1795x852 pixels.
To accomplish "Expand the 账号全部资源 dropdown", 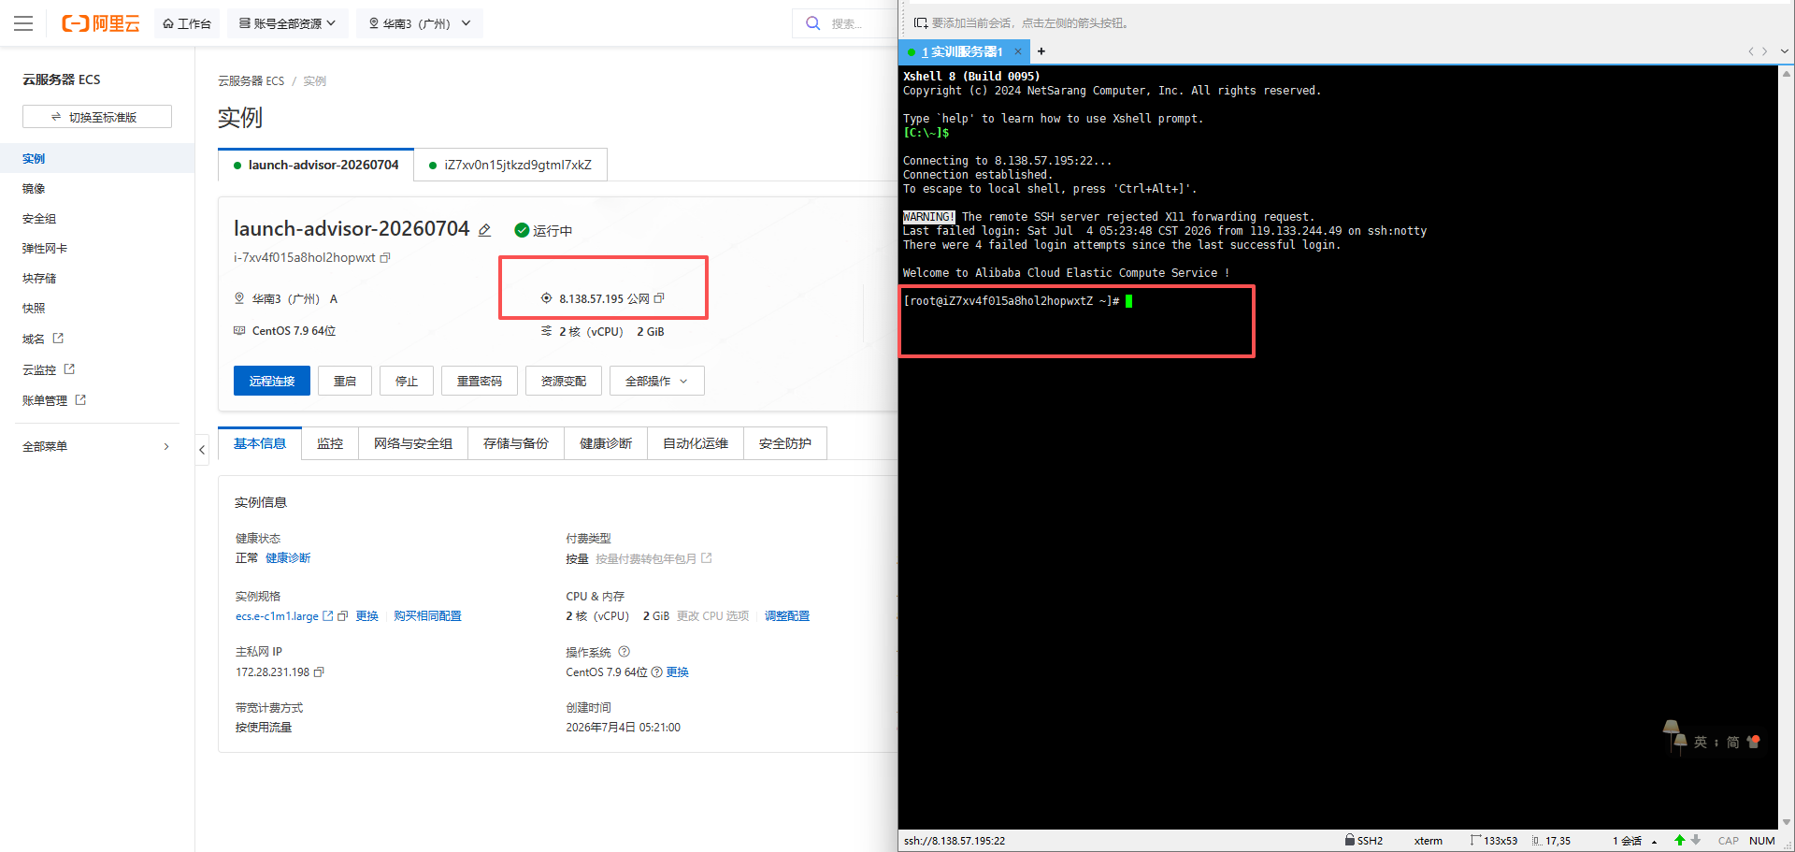I will tap(288, 23).
